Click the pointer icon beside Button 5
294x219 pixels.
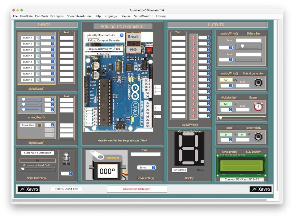pyautogui.click(x=38, y=62)
